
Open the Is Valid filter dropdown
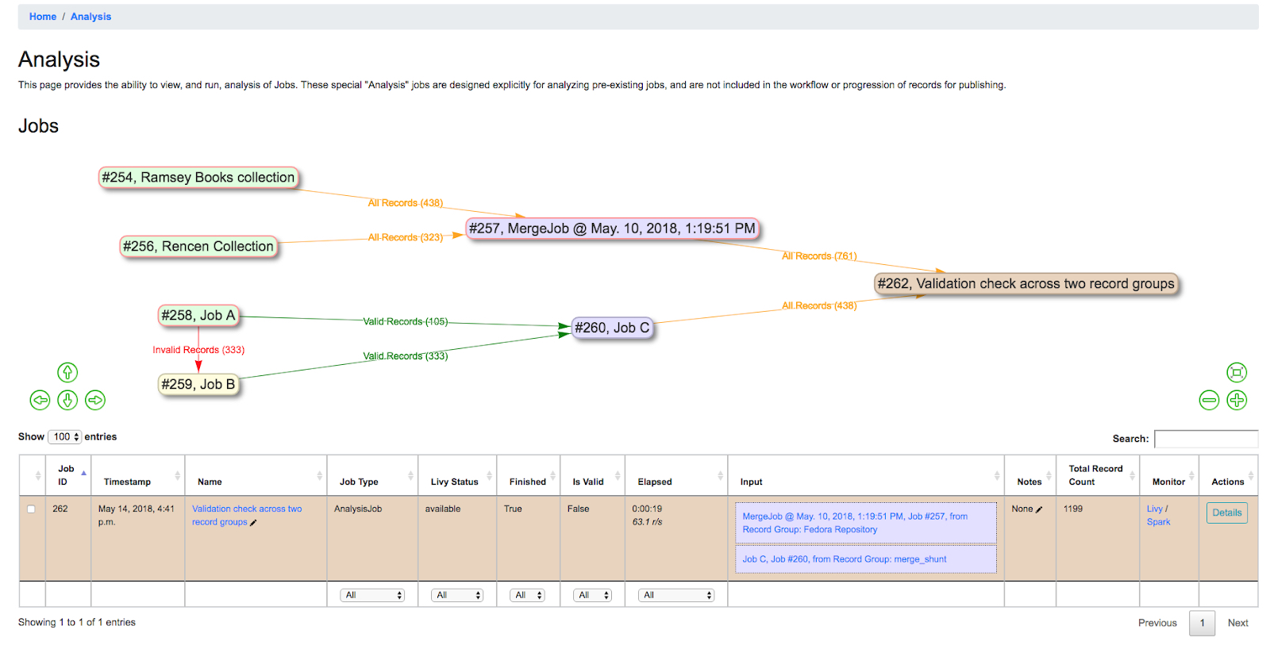tap(592, 595)
